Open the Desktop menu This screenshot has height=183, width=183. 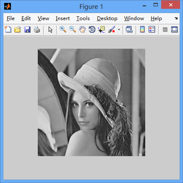(107, 18)
